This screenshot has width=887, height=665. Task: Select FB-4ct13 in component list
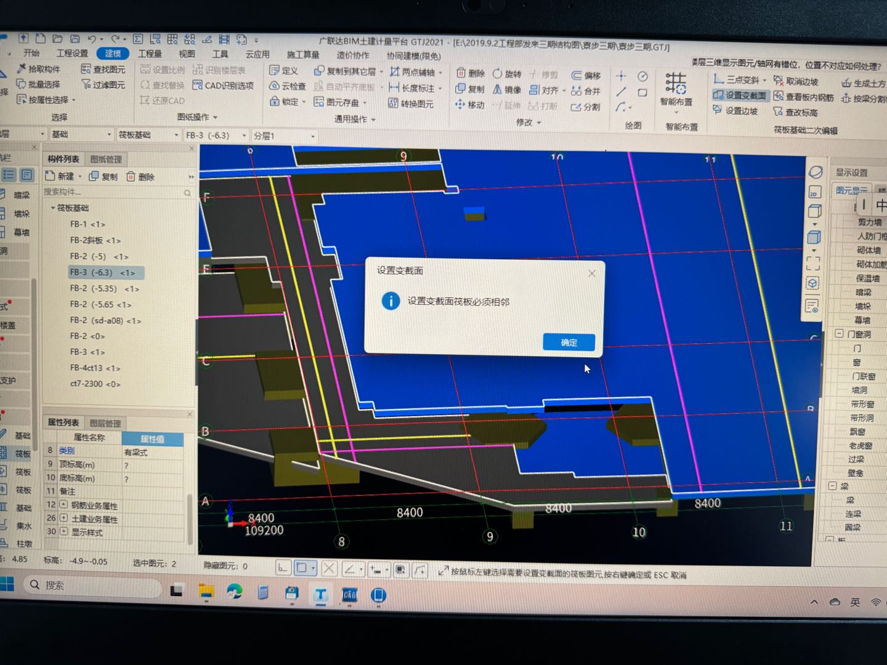(x=95, y=368)
